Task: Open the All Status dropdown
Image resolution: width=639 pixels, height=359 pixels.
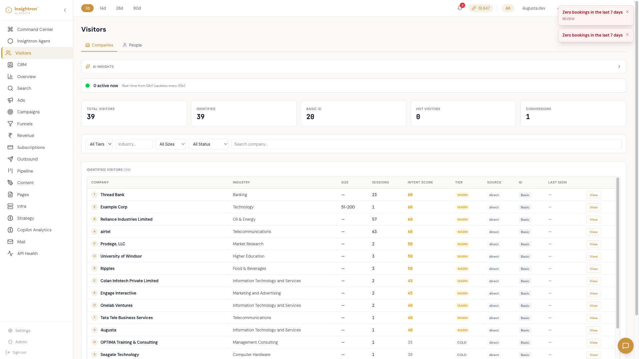Action: click(209, 144)
